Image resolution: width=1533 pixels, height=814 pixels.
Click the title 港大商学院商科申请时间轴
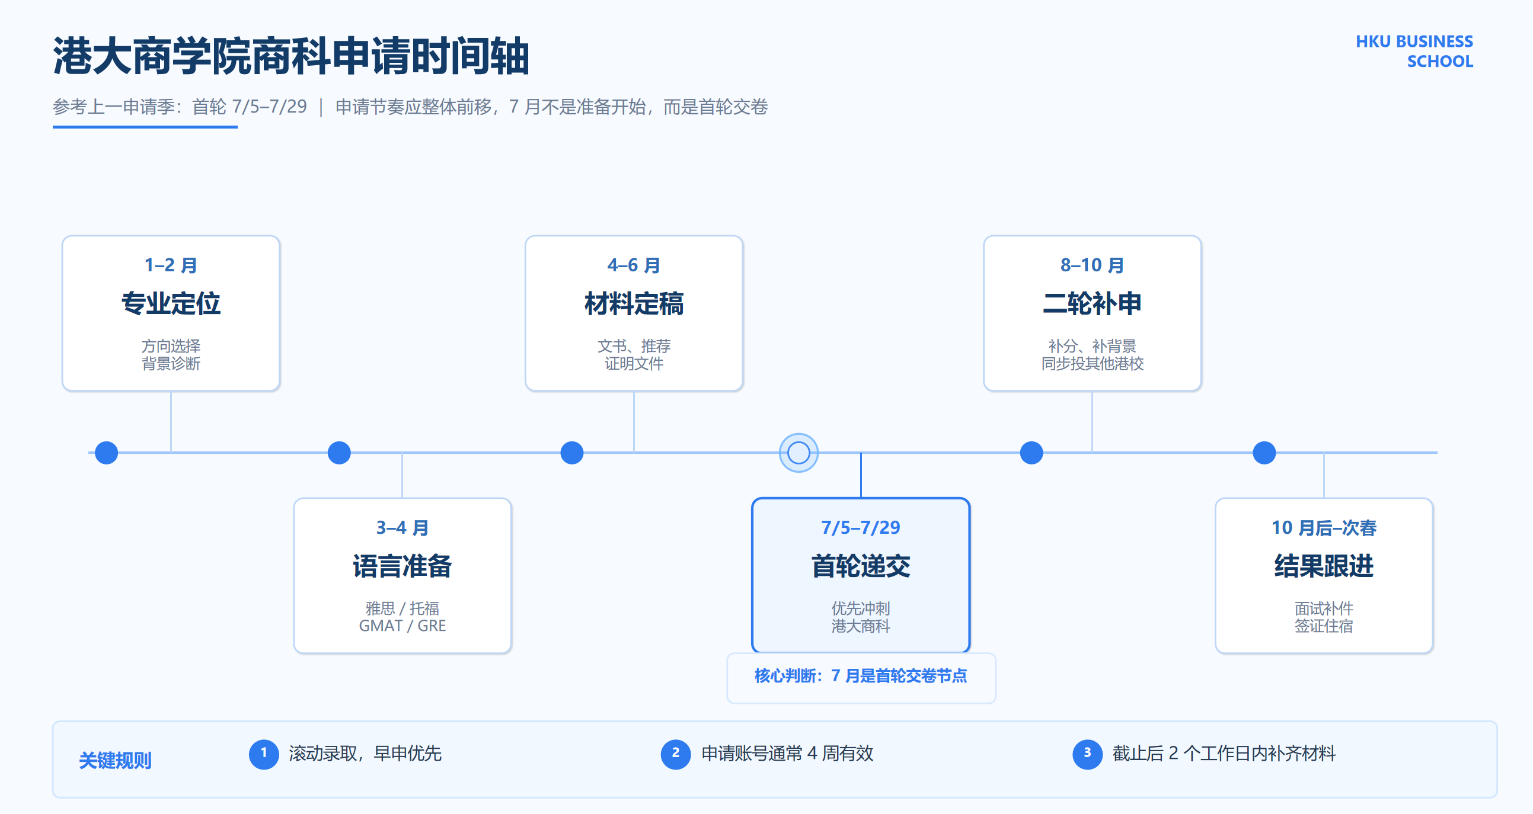point(291,56)
